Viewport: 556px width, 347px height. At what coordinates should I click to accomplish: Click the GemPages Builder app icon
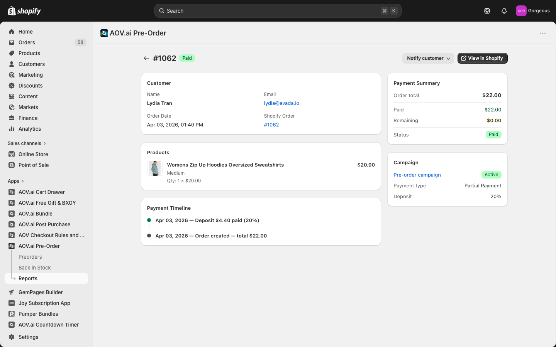tap(12, 292)
